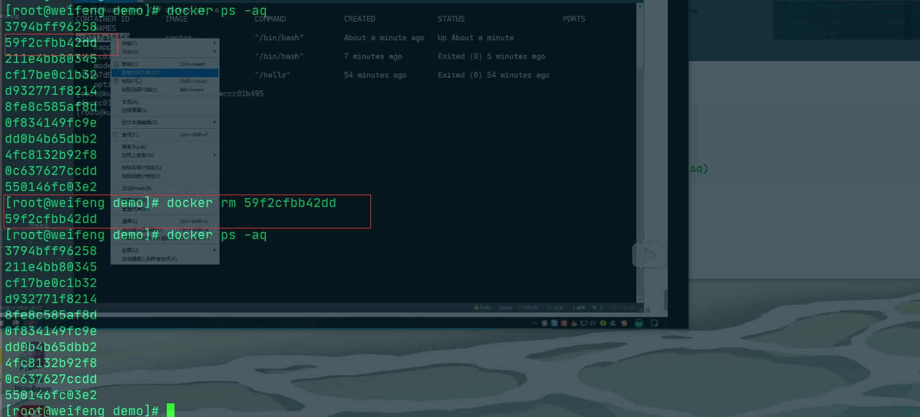The height and width of the screenshot is (417, 920).
Task: Open the volume speaker tray icon
Action: click(x=593, y=323)
